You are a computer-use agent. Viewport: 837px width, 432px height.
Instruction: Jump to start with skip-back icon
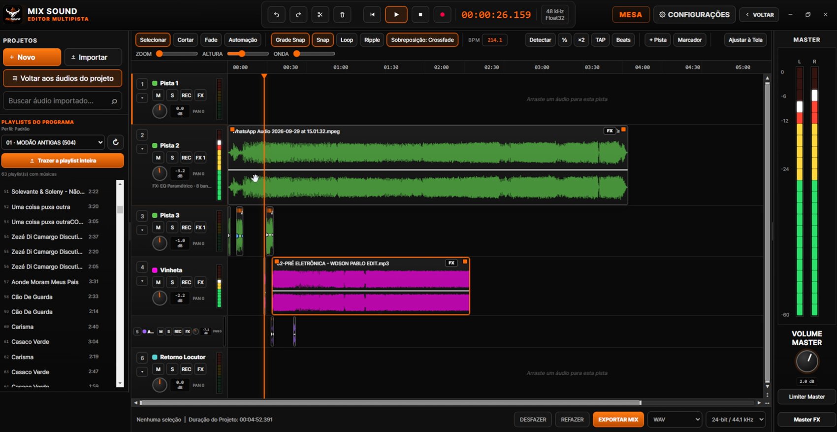[372, 15]
